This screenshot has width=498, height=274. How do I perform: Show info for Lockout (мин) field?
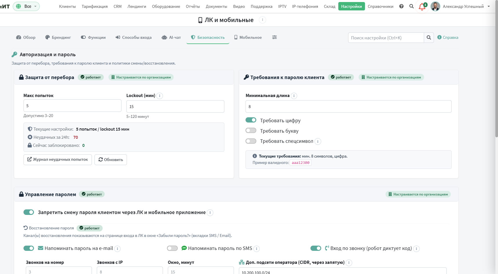tap(160, 96)
